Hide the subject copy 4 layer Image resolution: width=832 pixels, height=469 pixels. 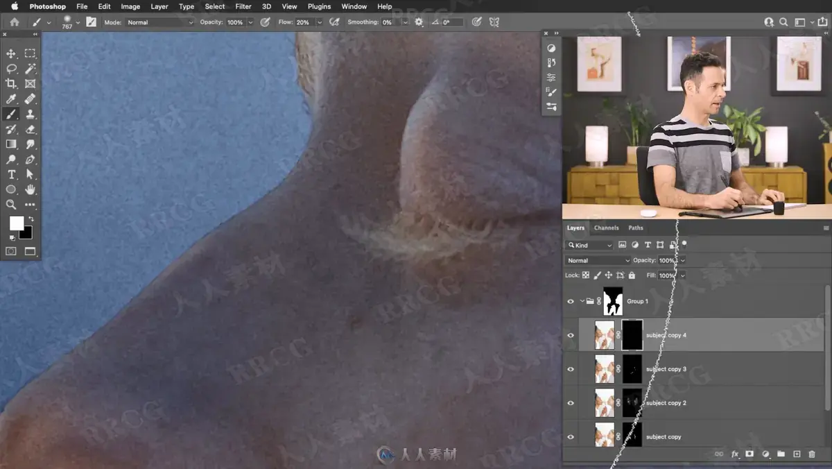(x=571, y=335)
